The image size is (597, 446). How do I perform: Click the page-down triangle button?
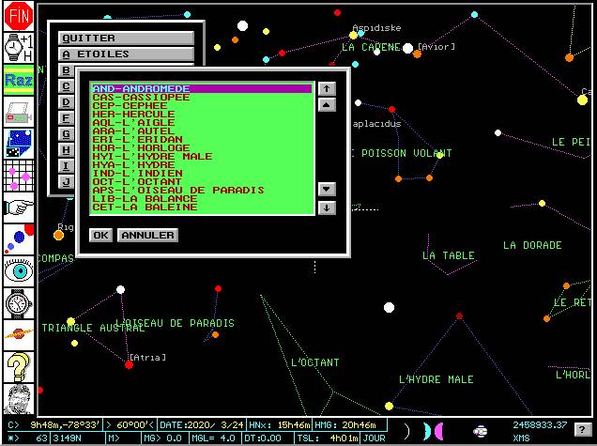tap(327, 189)
